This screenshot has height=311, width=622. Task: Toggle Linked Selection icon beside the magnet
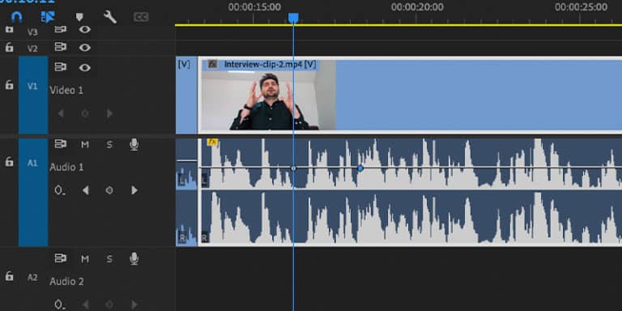click(x=48, y=17)
